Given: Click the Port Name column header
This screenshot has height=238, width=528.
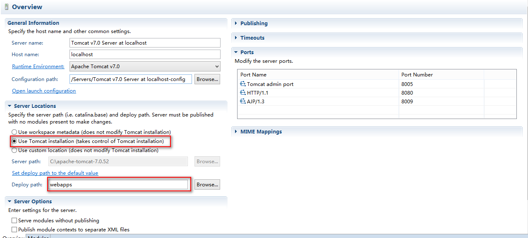Looking at the screenshot, I should (x=318, y=75).
